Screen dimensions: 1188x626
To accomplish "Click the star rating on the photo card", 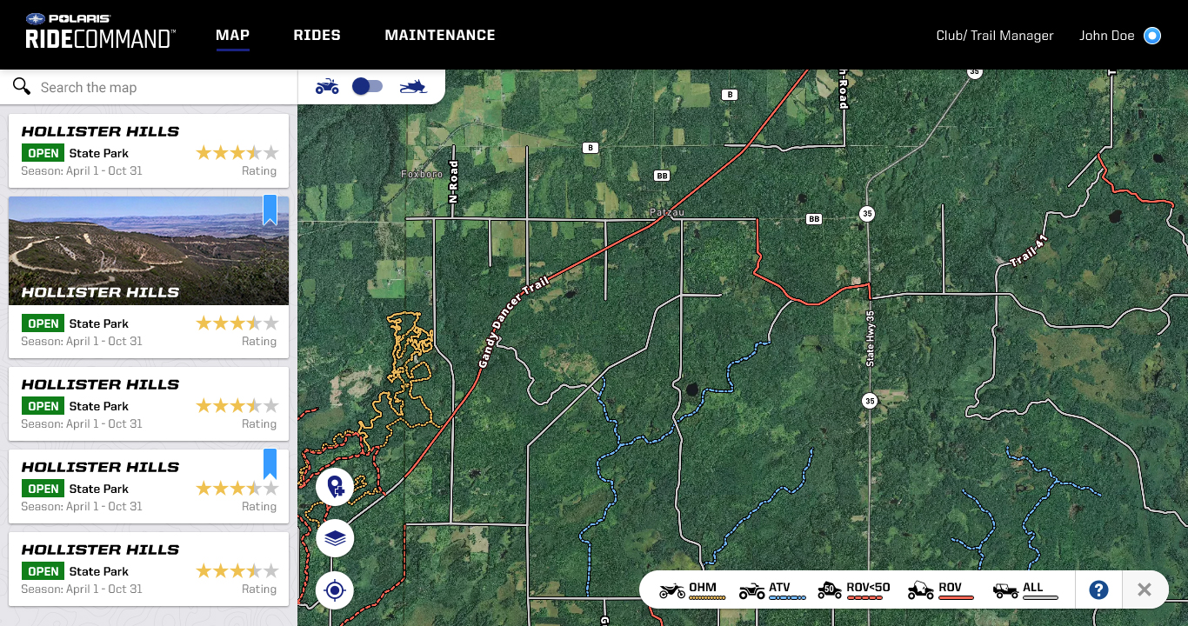I will pos(237,323).
